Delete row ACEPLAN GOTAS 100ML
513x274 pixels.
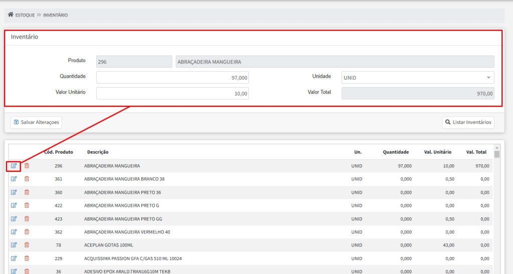pyautogui.click(x=27, y=245)
